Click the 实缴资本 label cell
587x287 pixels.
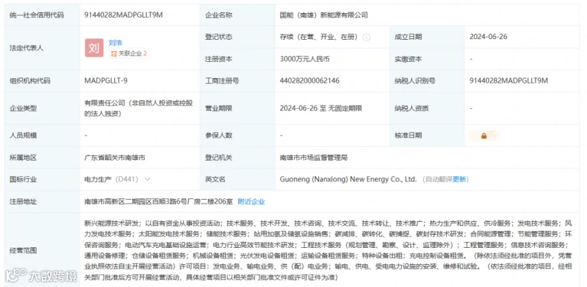point(427,59)
